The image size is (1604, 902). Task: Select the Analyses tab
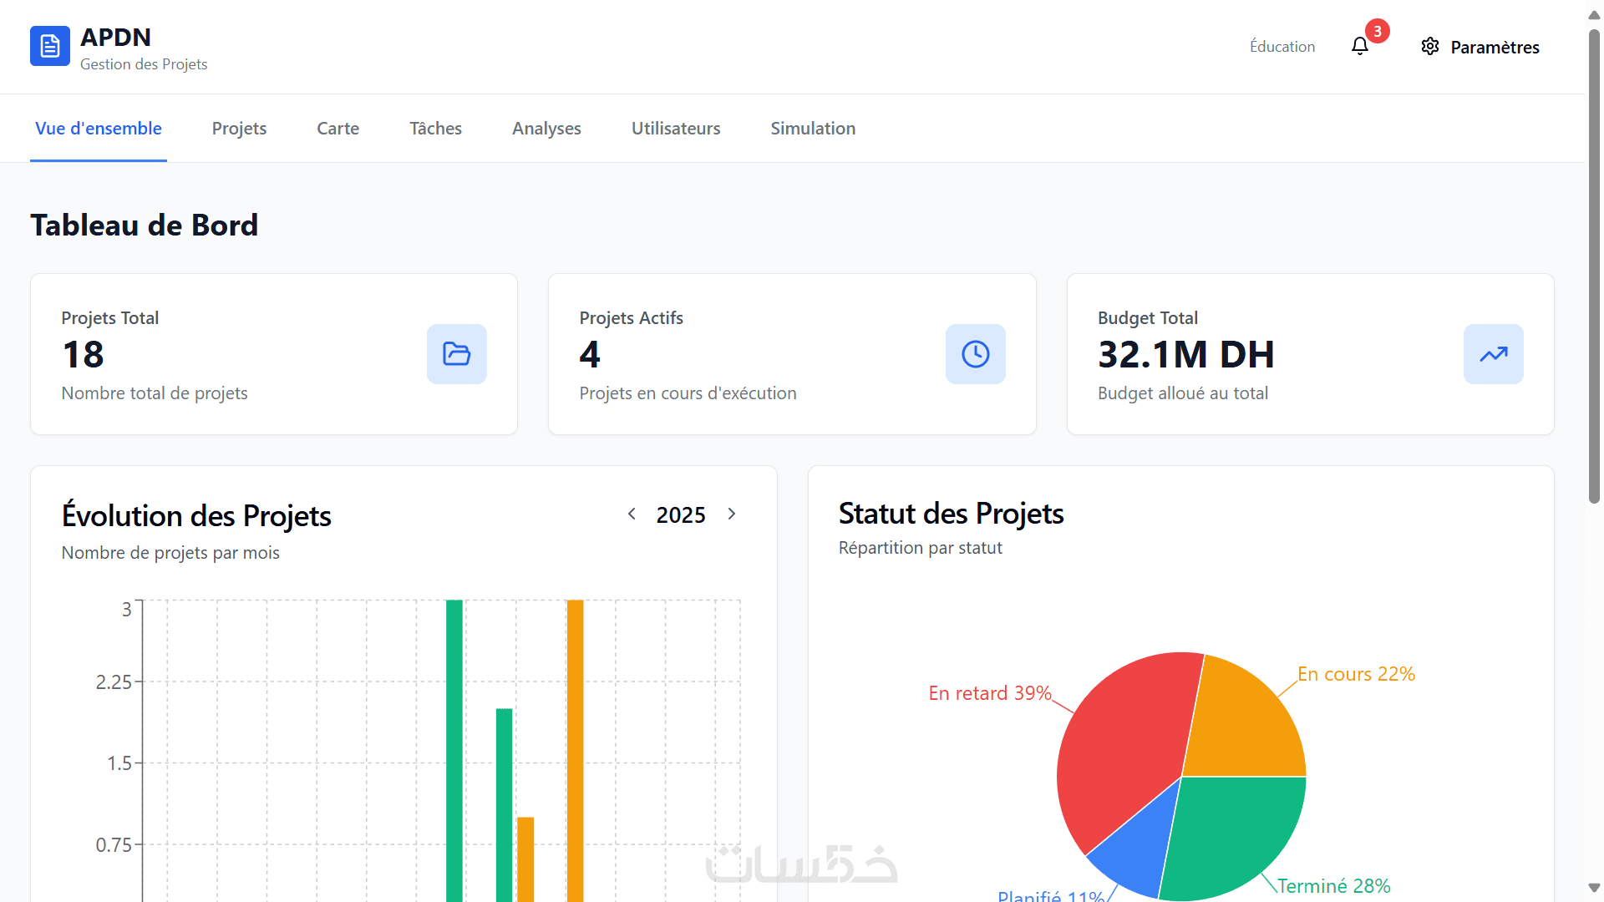coord(546,129)
